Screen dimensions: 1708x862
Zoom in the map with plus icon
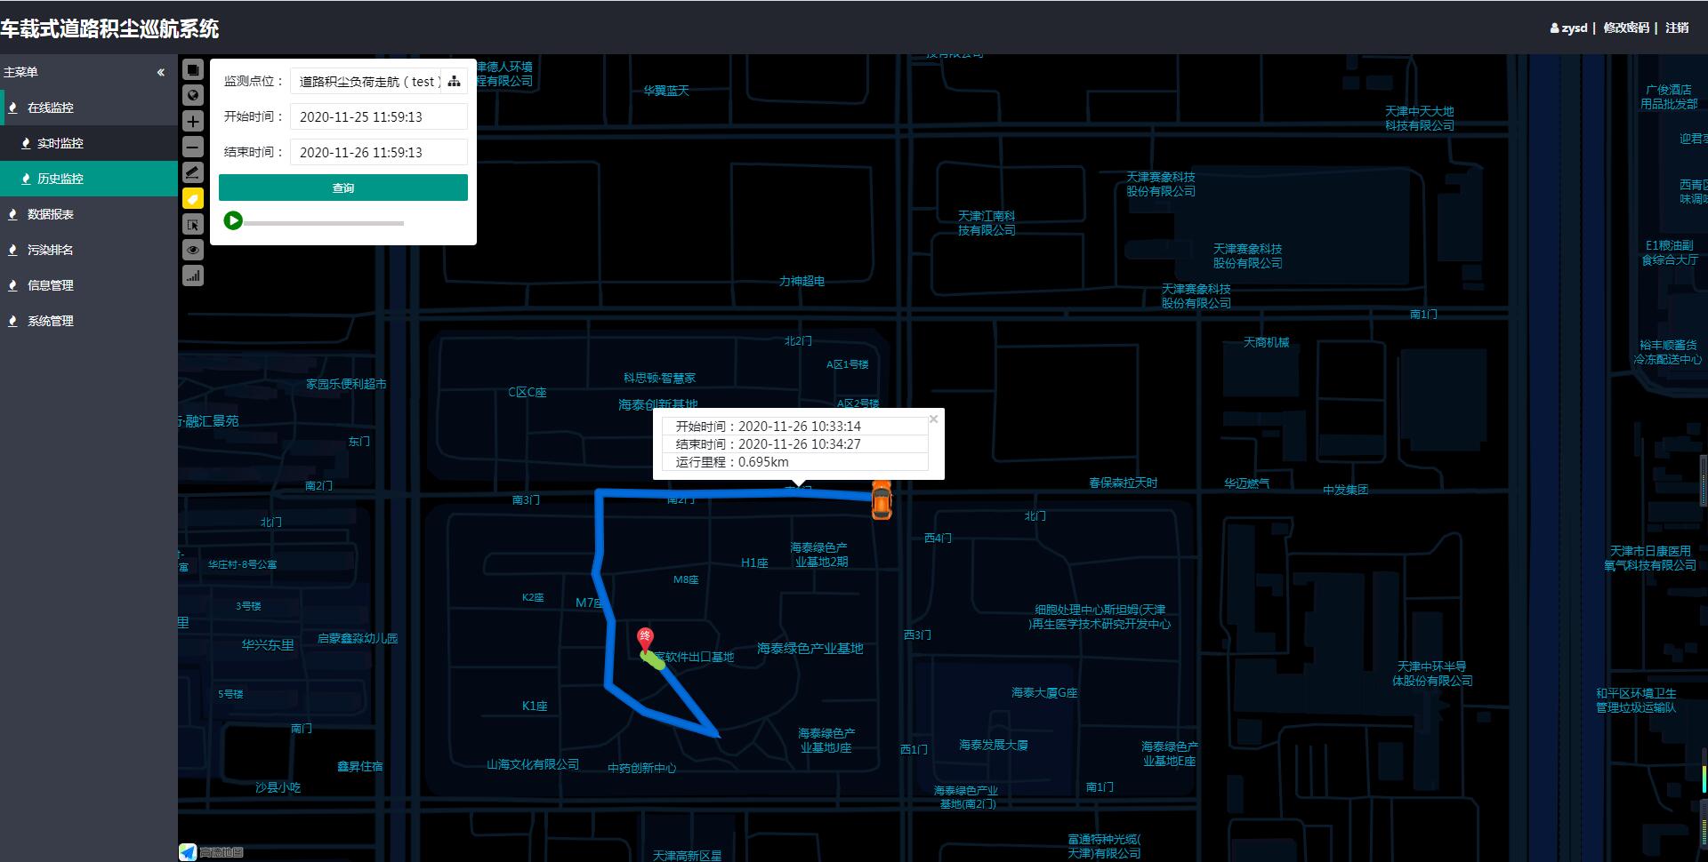(x=193, y=121)
